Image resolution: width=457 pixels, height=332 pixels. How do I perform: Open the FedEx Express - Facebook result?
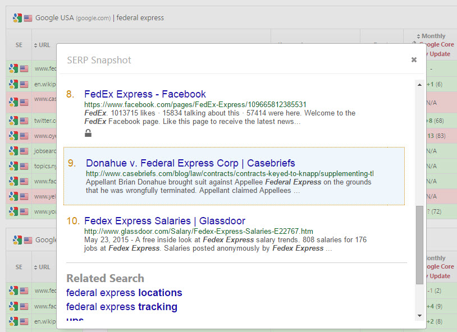[x=145, y=94]
